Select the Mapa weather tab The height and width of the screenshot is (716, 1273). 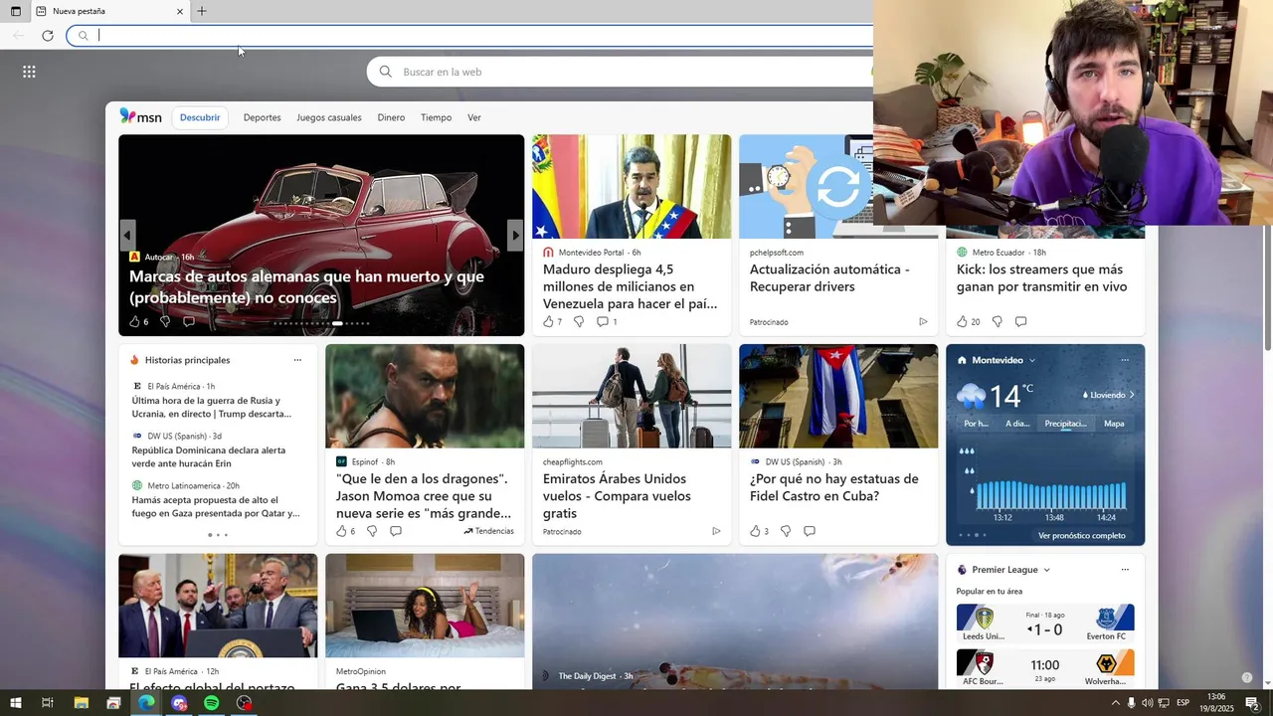click(x=1114, y=424)
